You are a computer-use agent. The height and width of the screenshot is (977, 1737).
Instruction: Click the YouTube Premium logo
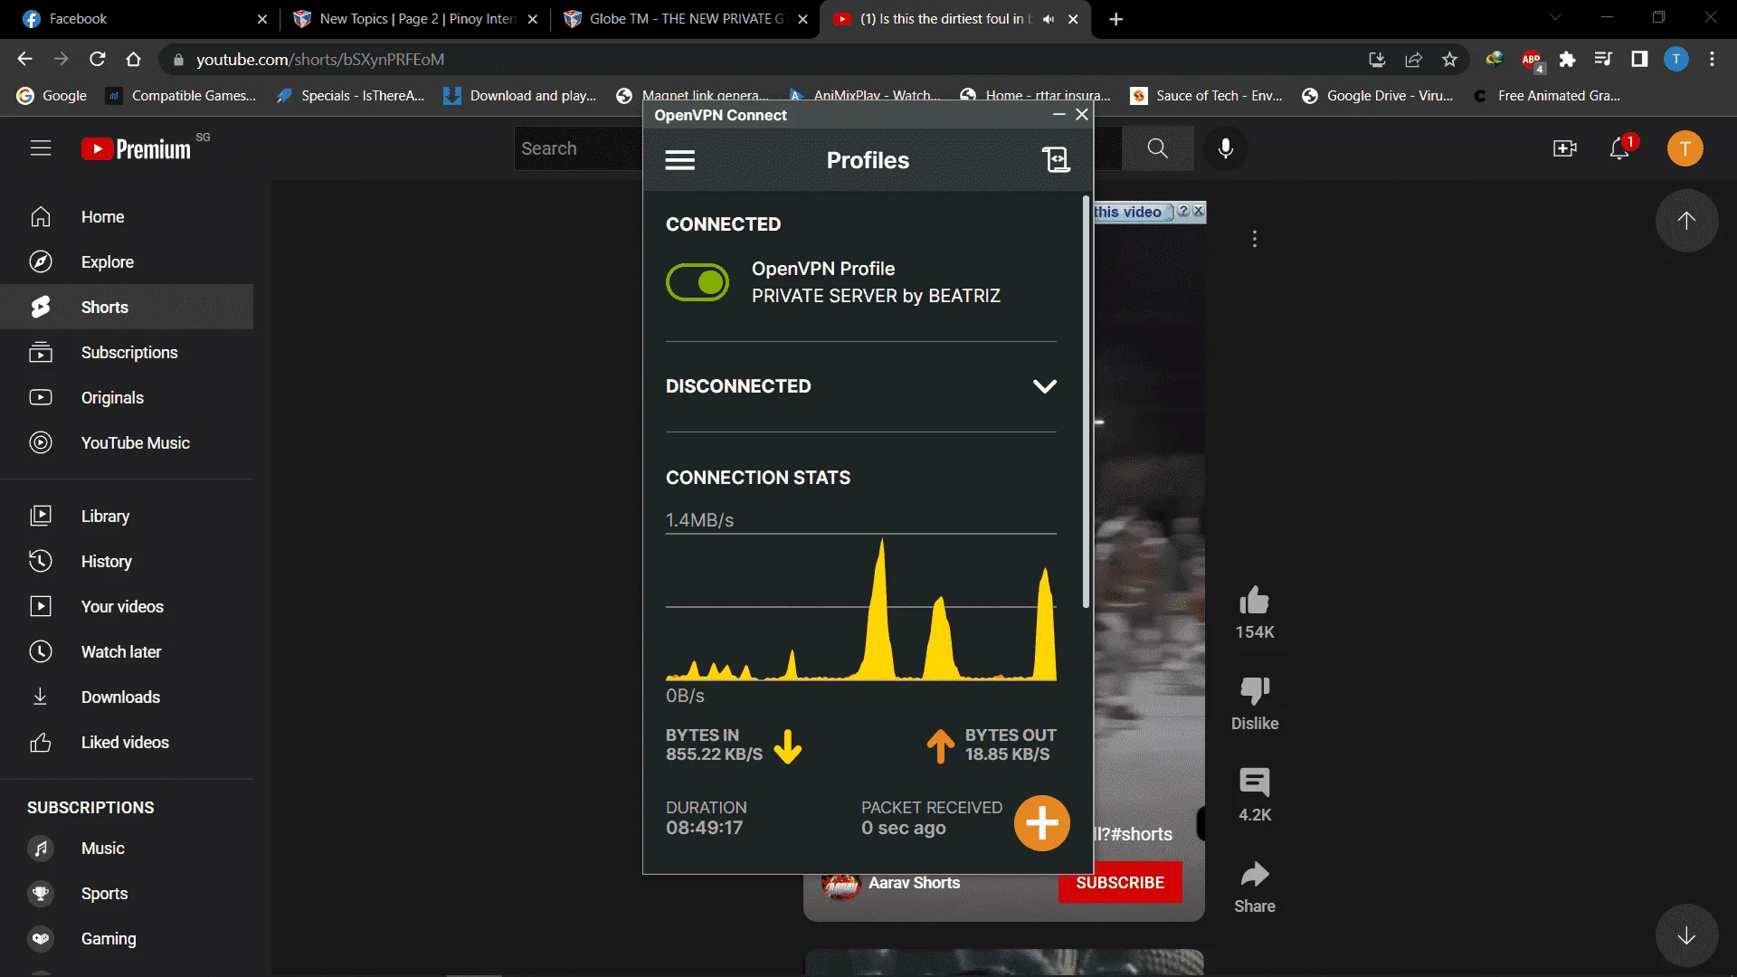(x=137, y=148)
